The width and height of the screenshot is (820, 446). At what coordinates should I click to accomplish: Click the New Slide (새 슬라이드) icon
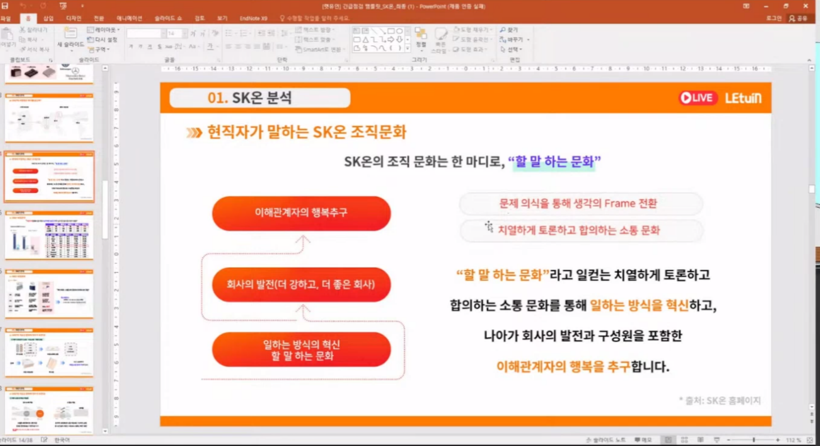70,33
